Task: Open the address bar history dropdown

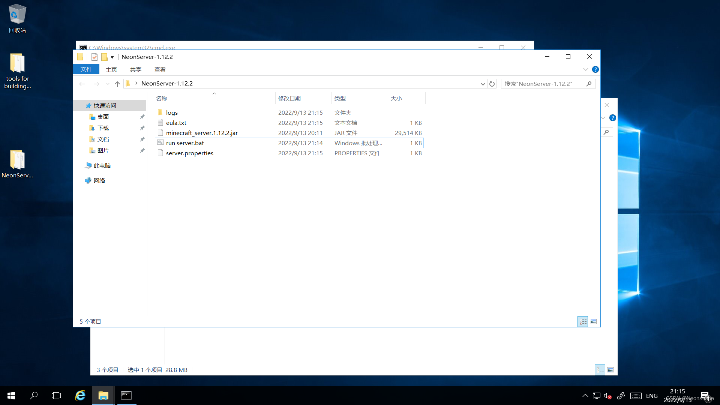Action: pos(483,84)
